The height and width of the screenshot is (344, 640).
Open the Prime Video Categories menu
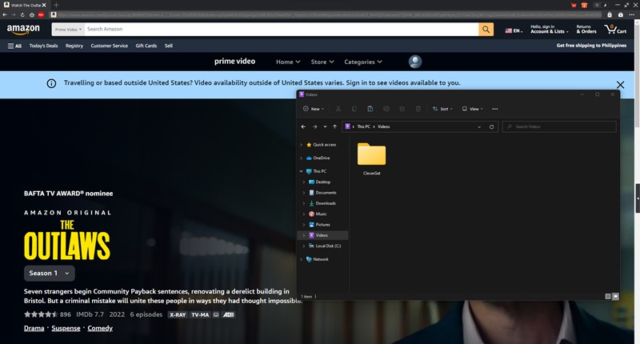(363, 62)
